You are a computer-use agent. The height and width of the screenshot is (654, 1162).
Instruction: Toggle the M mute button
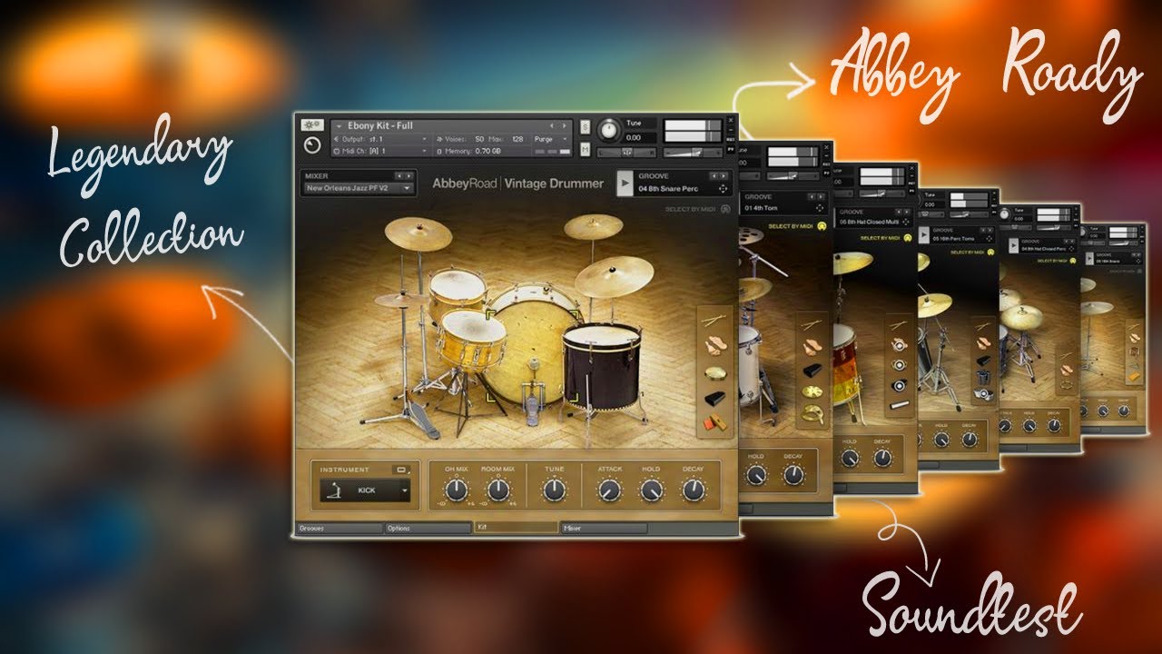click(x=585, y=149)
